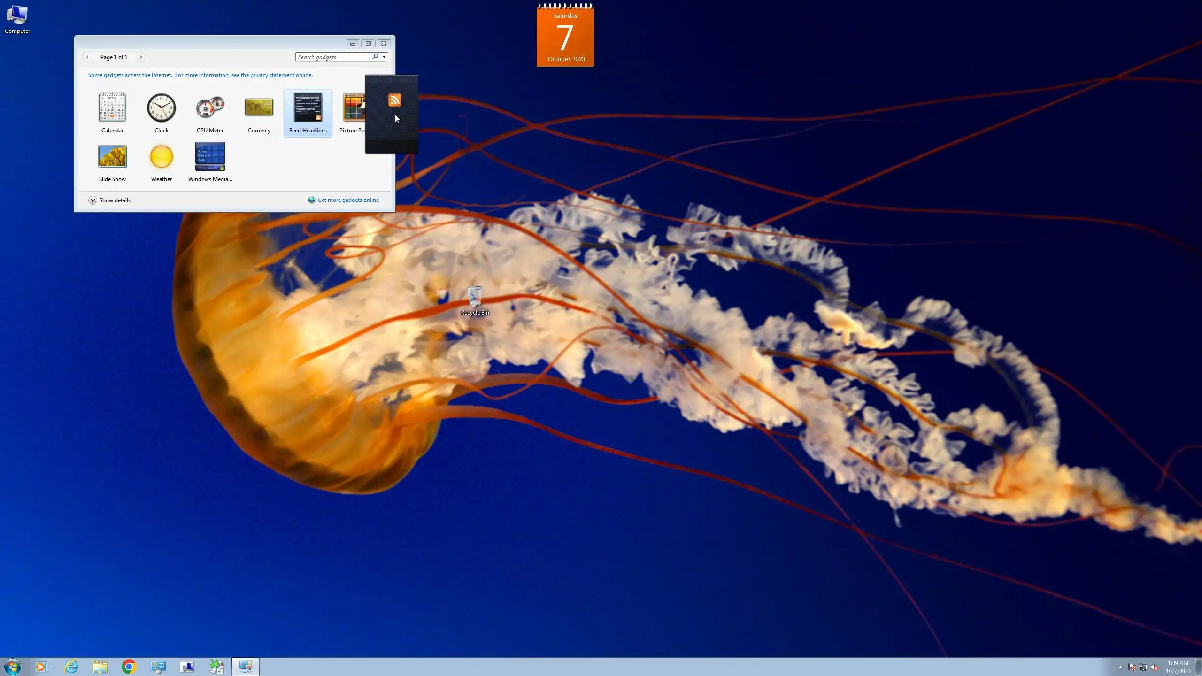This screenshot has width=1202, height=676.
Task: Open Google Chrome from taskbar
Action: (129, 667)
